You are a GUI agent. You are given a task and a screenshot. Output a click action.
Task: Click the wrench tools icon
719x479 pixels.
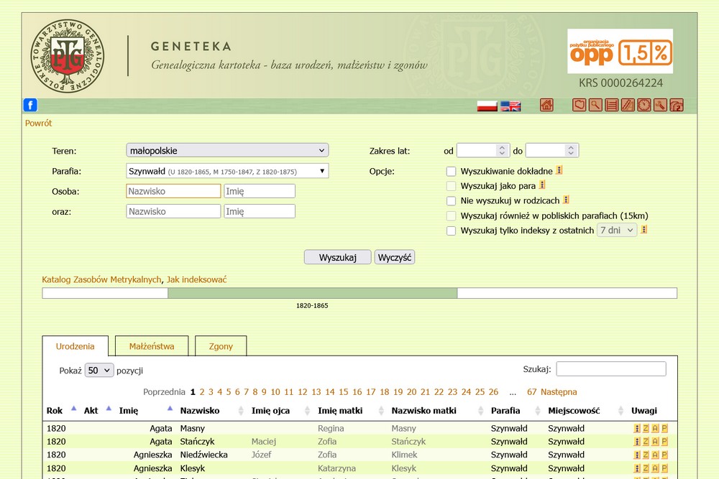[x=660, y=106]
